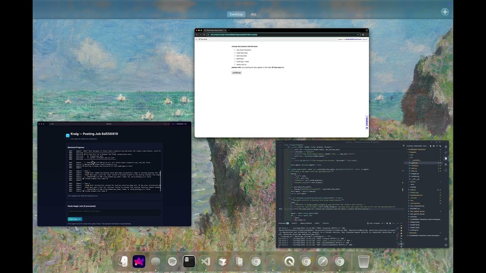This screenshot has width=486, height=273.
Task: Open the Extensions view in VS Code activity bar
Action: click(446, 165)
